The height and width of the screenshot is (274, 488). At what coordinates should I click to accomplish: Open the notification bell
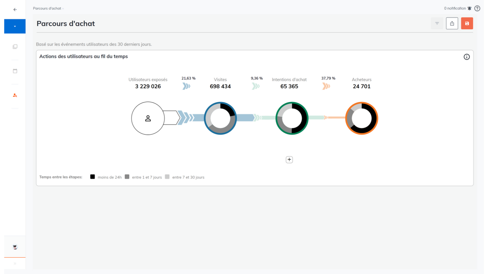point(469,8)
